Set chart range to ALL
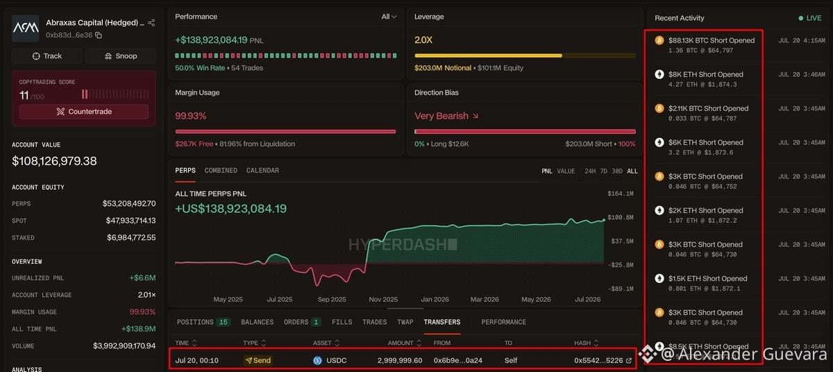Image resolution: width=833 pixels, height=372 pixels. tap(632, 171)
